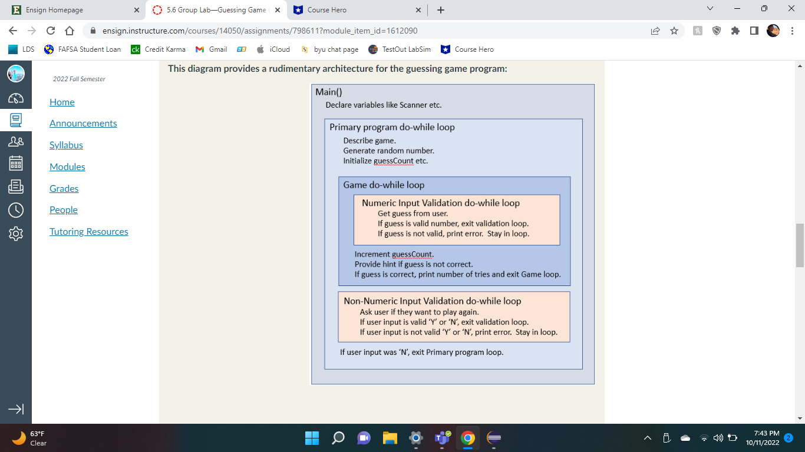Select the Courses book icon in sidebar
Screen dimensions: 805x452
(x=16, y=120)
